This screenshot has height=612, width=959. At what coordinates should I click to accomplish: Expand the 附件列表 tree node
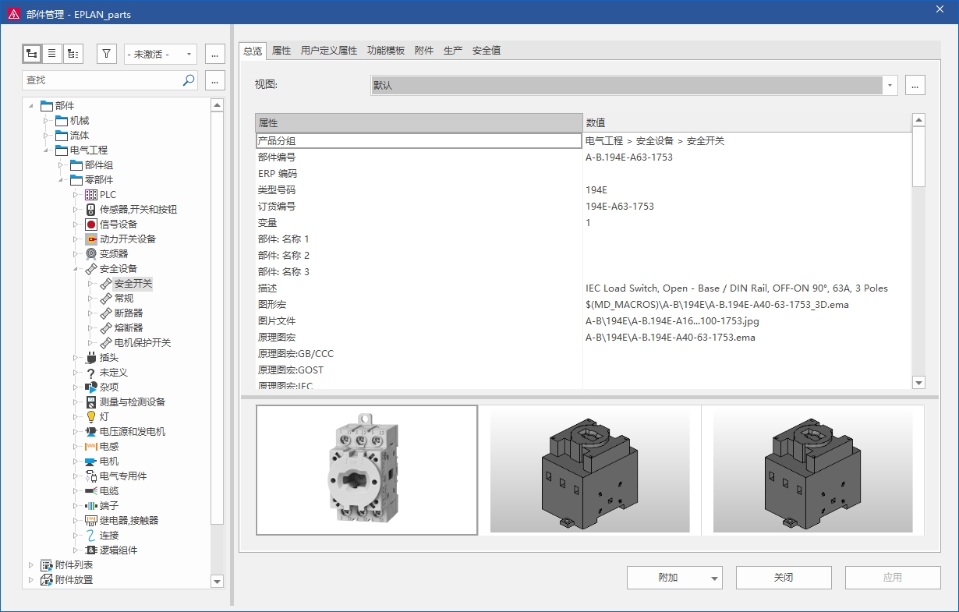click(x=31, y=565)
